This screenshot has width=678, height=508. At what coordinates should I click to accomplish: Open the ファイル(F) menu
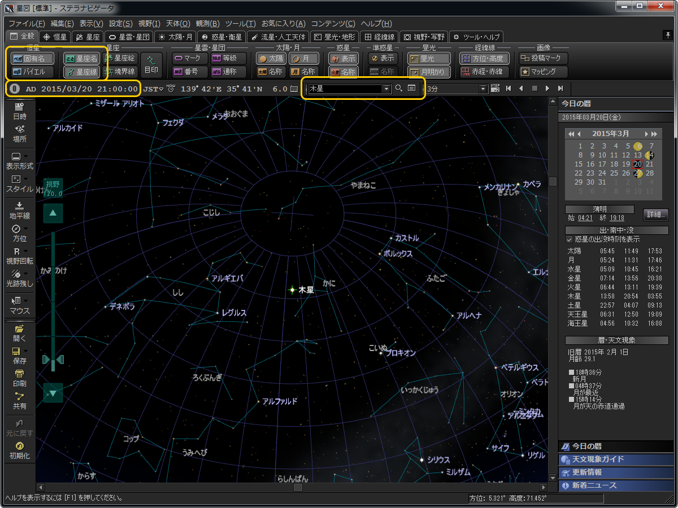click(27, 24)
